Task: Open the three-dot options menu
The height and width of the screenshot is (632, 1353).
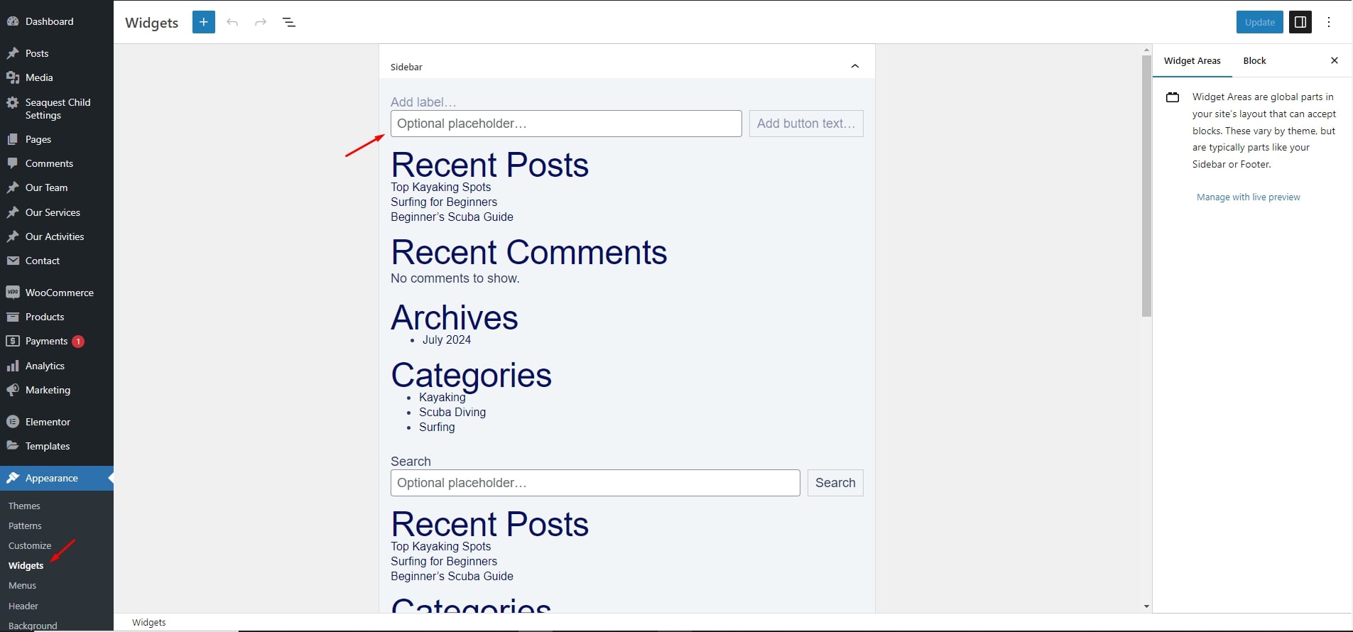Action: pyautogui.click(x=1329, y=22)
